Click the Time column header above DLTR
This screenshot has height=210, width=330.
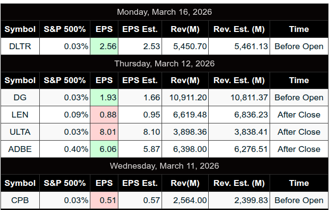(x=299, y=29)
